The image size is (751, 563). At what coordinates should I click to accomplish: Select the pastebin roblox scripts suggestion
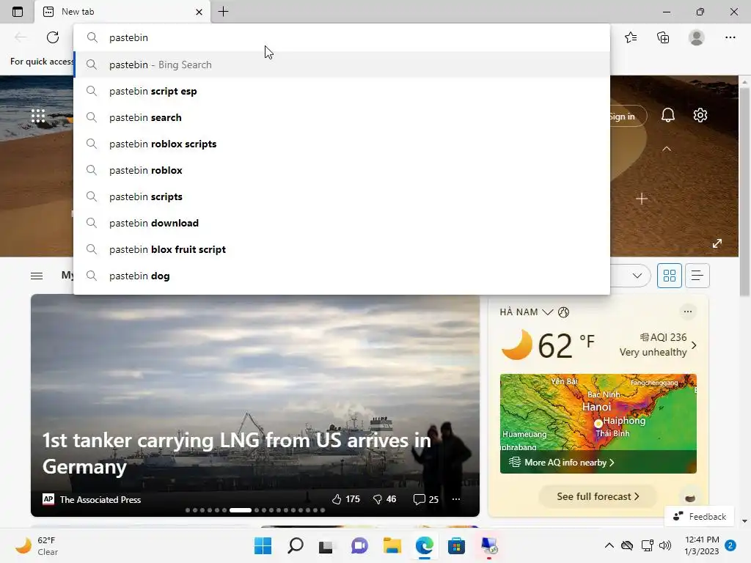pos(342,144)
